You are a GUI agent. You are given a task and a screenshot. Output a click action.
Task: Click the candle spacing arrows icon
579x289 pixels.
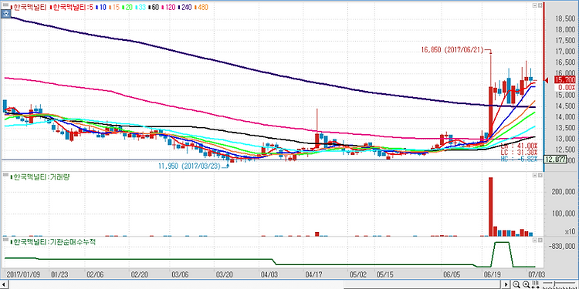(535, 284)
